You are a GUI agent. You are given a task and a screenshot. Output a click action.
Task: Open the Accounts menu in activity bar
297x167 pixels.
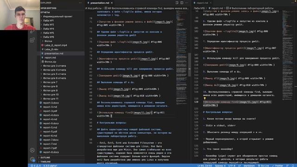tap(32, 150)
